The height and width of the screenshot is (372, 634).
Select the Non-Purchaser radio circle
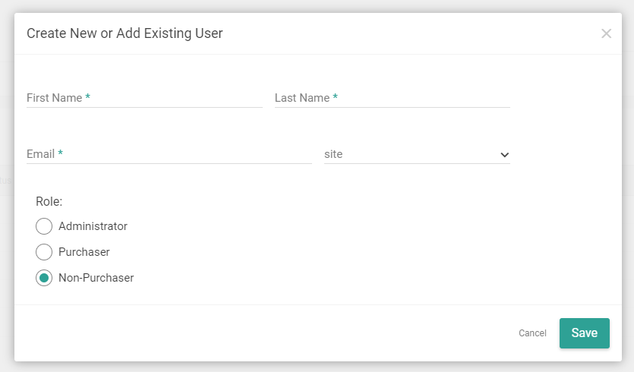(x=44, y=278)
